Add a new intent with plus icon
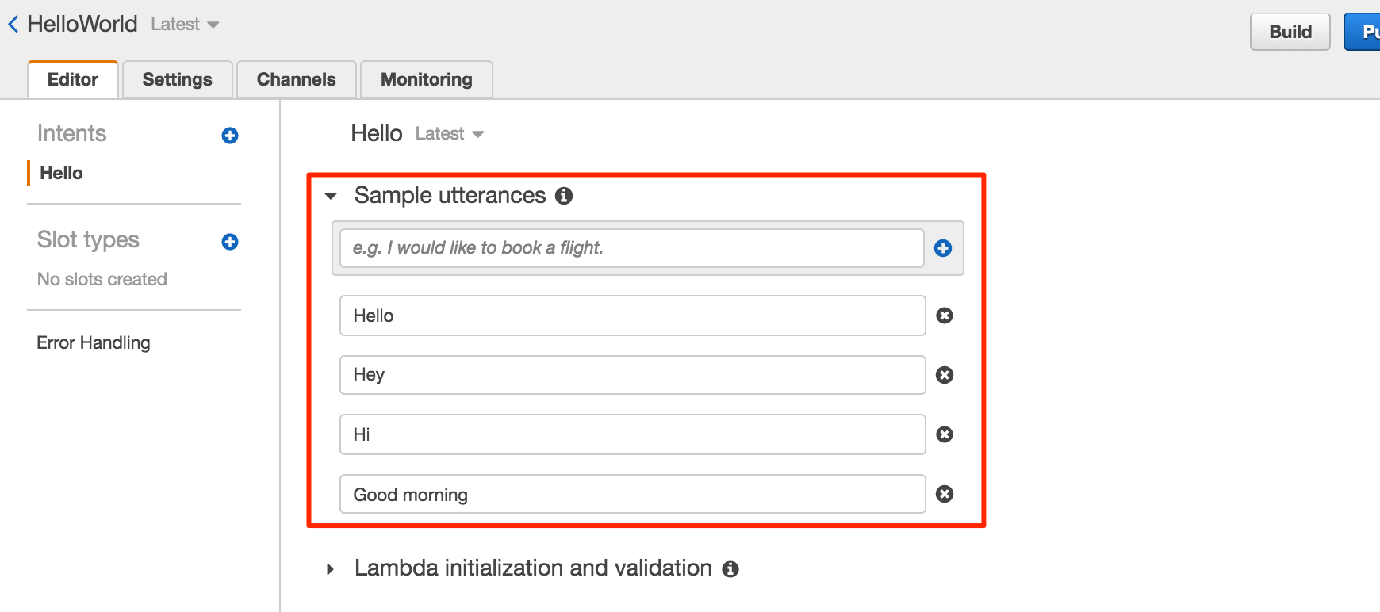Viewport: 1380px width, 612px height. pyautogui.click(x=230, y=136)
